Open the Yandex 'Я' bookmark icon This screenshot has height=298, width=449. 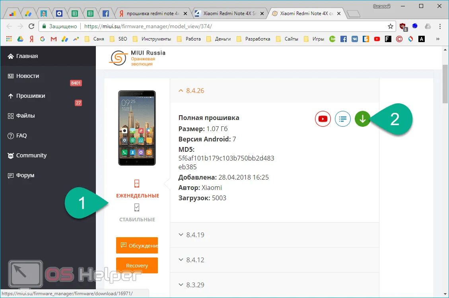(x=31, y=39)
